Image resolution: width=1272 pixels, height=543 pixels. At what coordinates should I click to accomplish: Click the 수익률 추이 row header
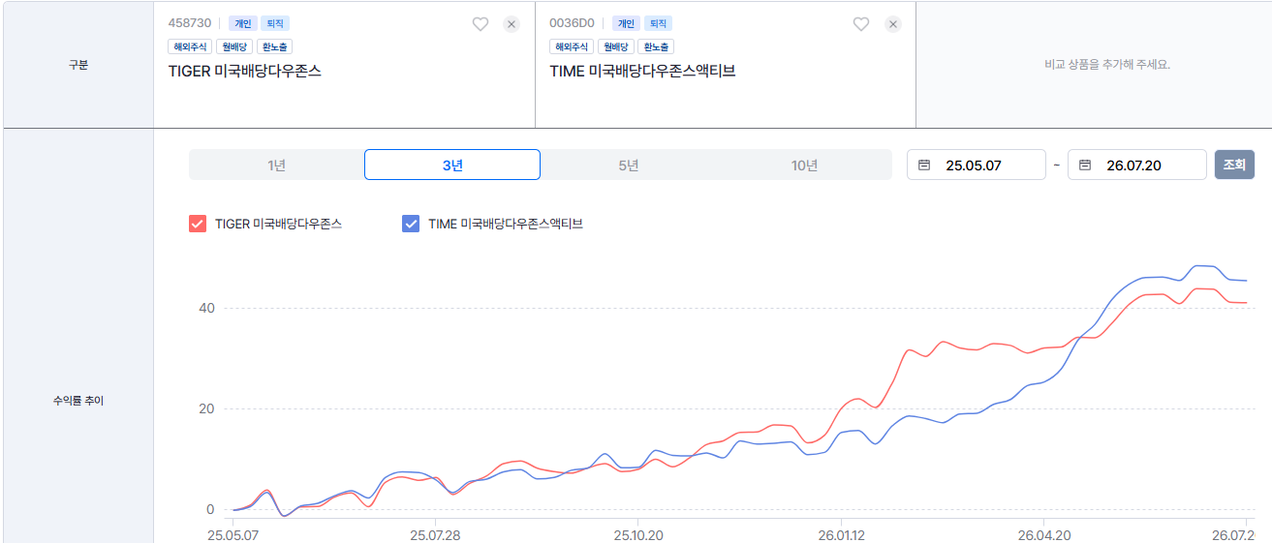coord(78,401)
